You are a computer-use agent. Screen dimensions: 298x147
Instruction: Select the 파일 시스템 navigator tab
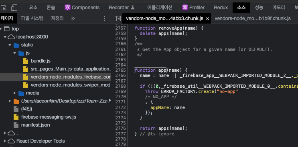32,18
